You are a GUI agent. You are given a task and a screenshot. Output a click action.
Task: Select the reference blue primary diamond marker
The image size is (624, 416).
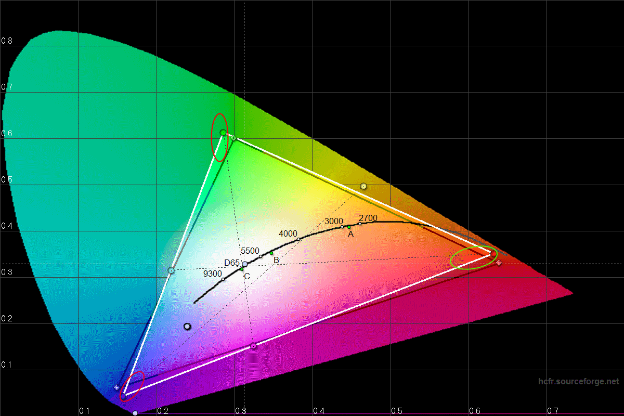click(116, 388)
